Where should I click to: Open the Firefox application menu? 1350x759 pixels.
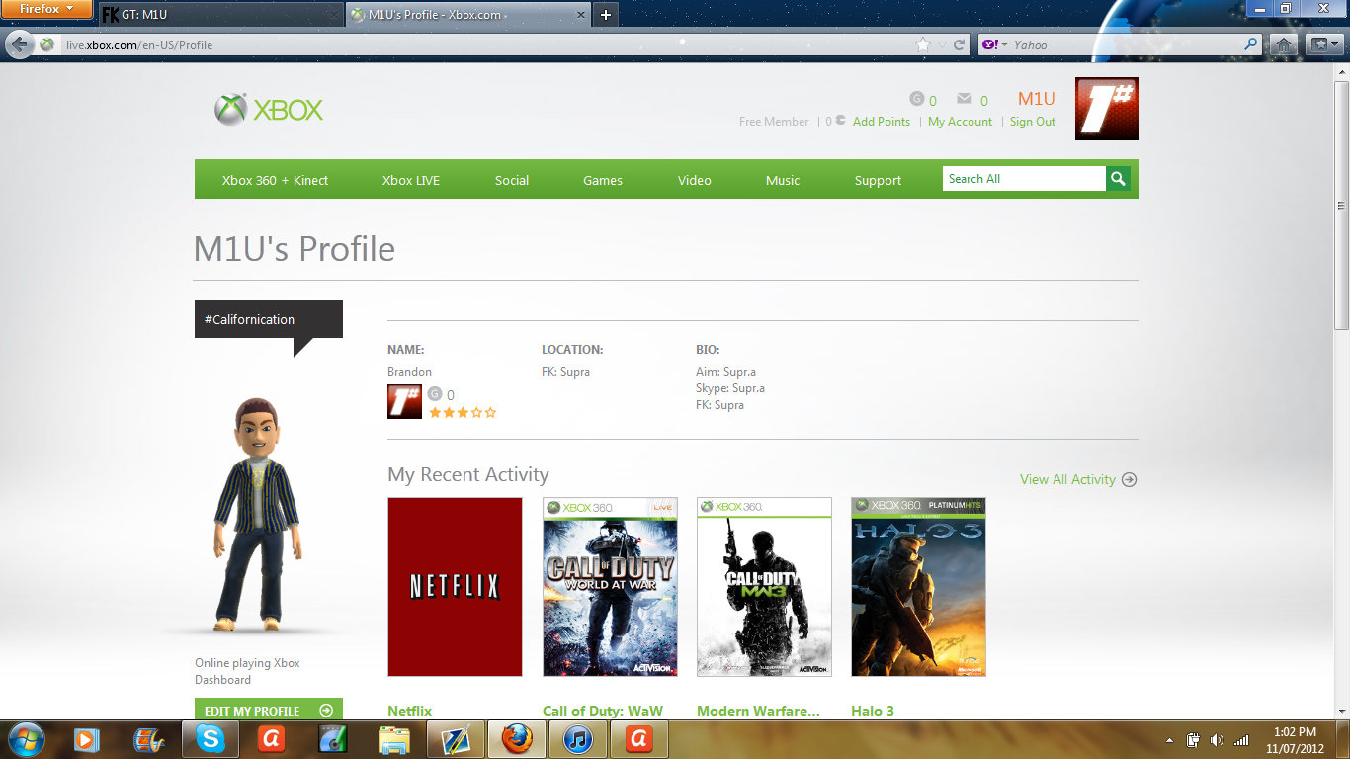[x=47, y=10]
